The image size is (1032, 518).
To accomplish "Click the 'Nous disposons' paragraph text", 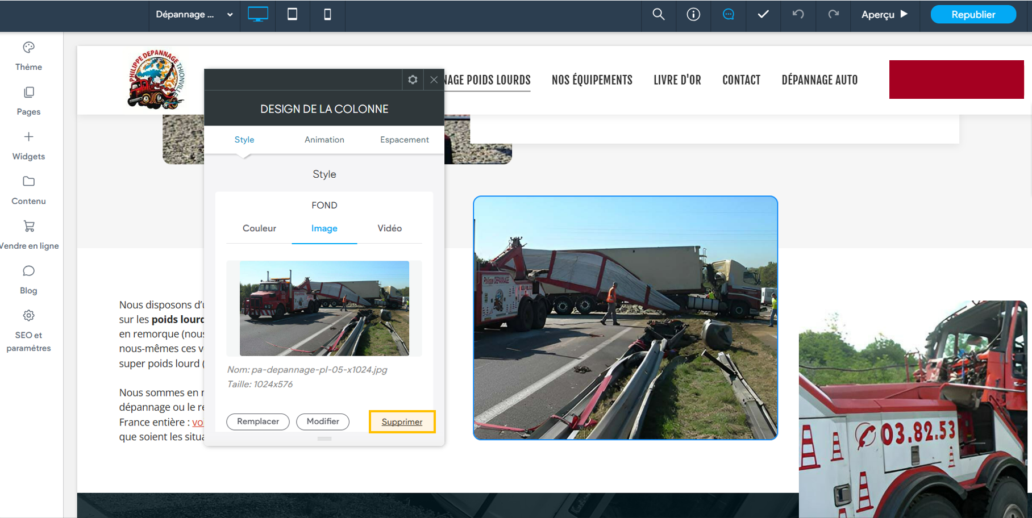I will (161, 334).
